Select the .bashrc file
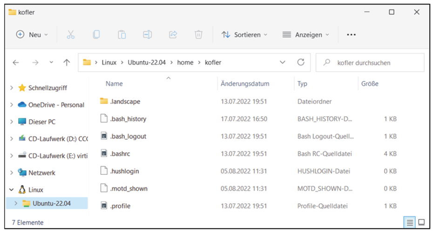The image size is (434, 233). (x=120, y=153)
